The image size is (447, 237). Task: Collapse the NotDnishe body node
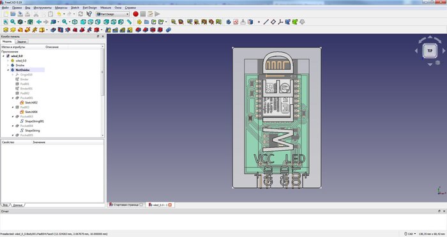coord(8,70)
